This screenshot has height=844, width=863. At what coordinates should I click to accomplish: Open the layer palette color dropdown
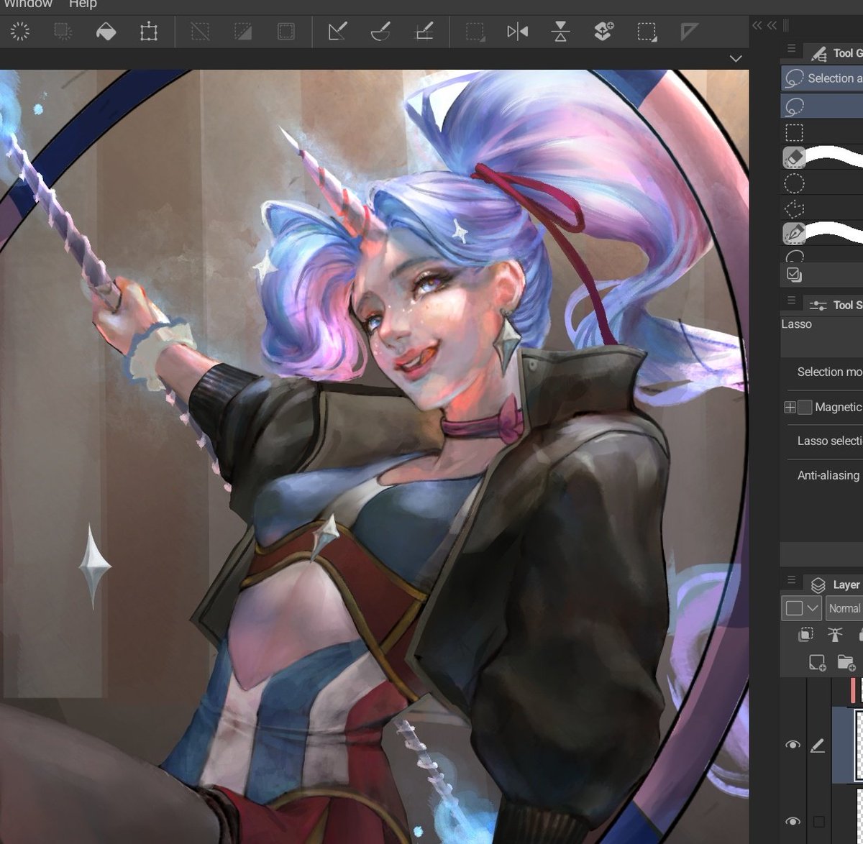[x=801, y=608]
